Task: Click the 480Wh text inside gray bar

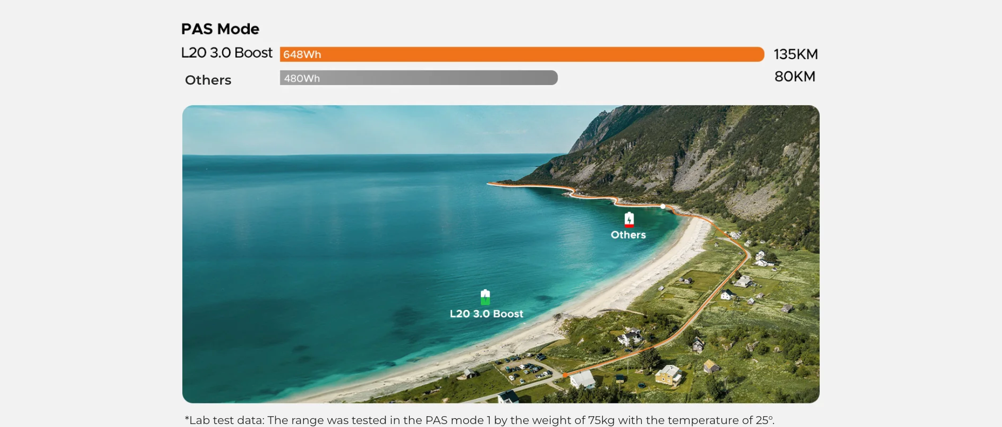Action: (302, 78)
